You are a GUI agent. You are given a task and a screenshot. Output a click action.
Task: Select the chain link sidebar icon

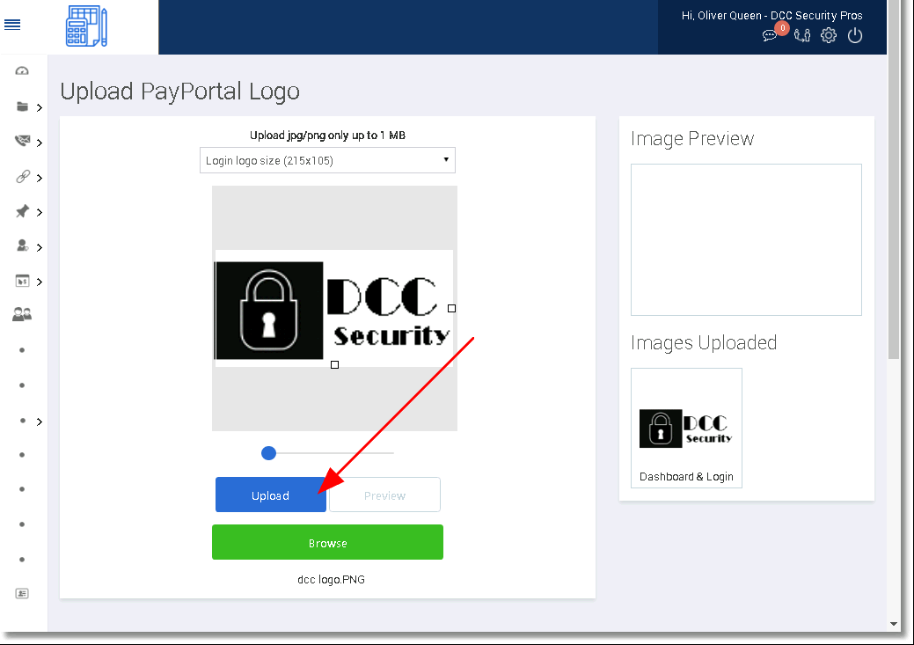(x=22, y=176)
